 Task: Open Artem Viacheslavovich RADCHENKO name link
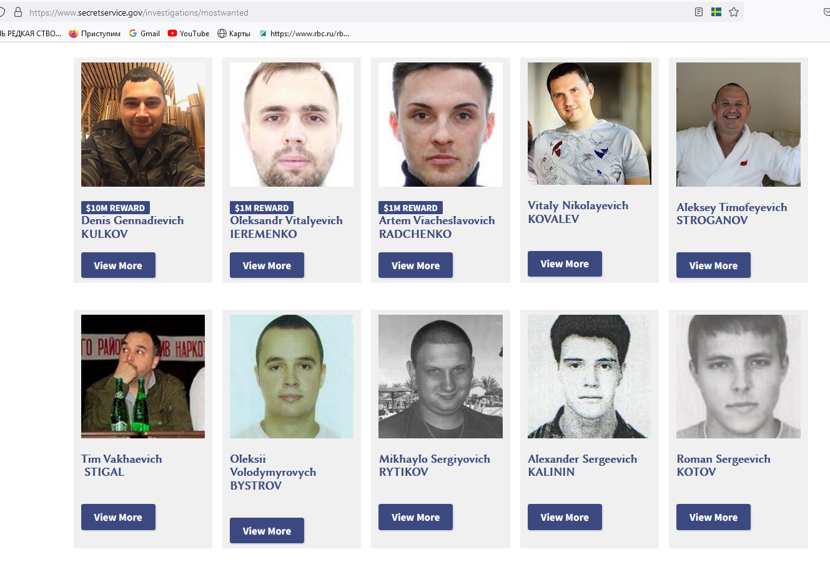(437, 227)
